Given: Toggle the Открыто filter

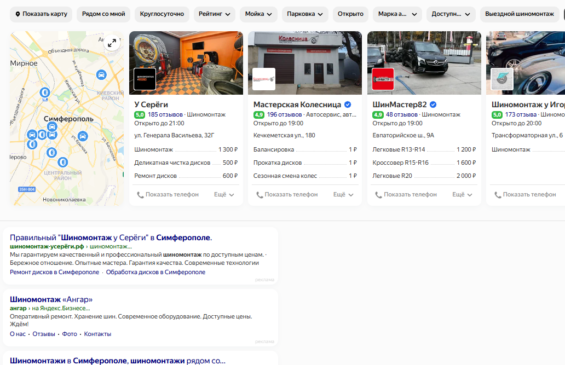Looking at the screenshot, I should (350, 14).
